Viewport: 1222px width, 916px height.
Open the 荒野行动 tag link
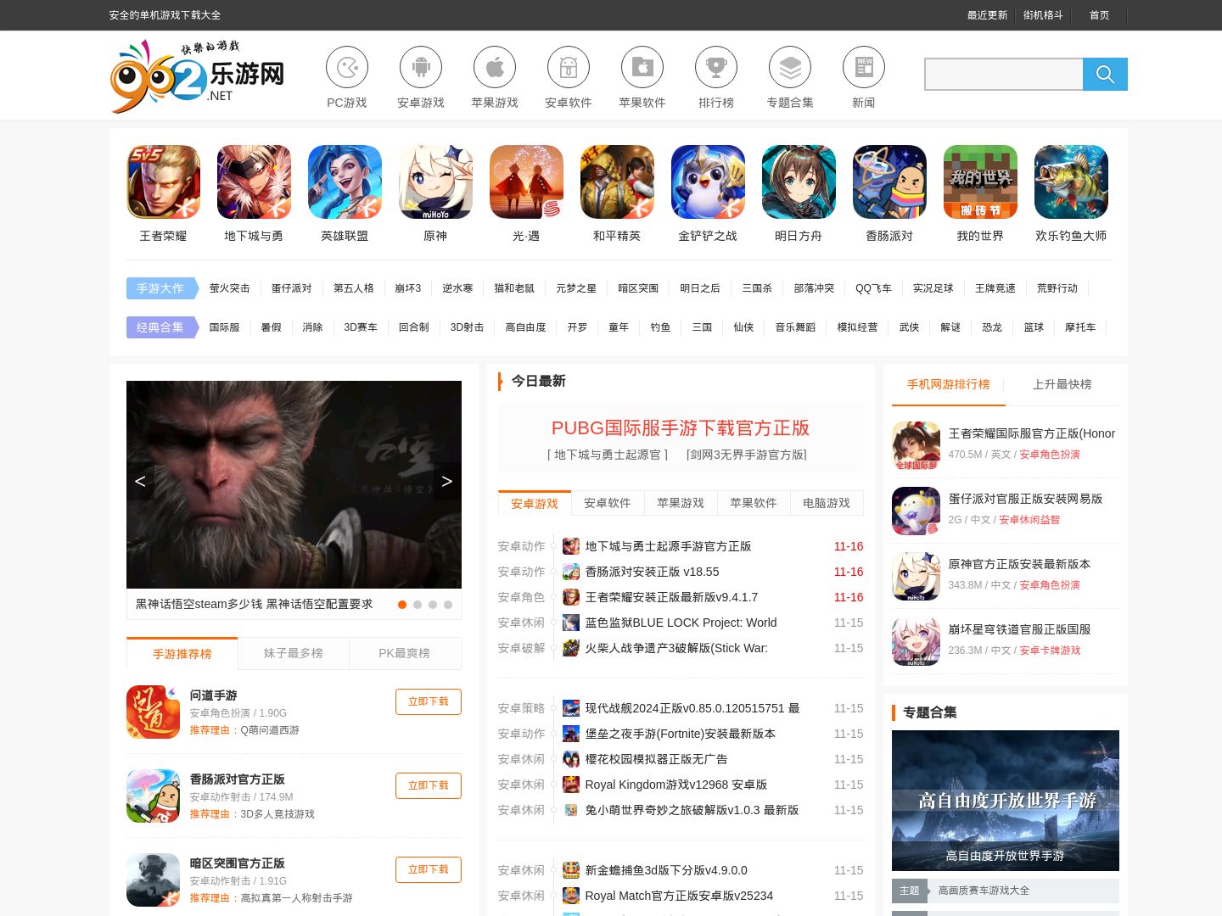coord(1057,288)
